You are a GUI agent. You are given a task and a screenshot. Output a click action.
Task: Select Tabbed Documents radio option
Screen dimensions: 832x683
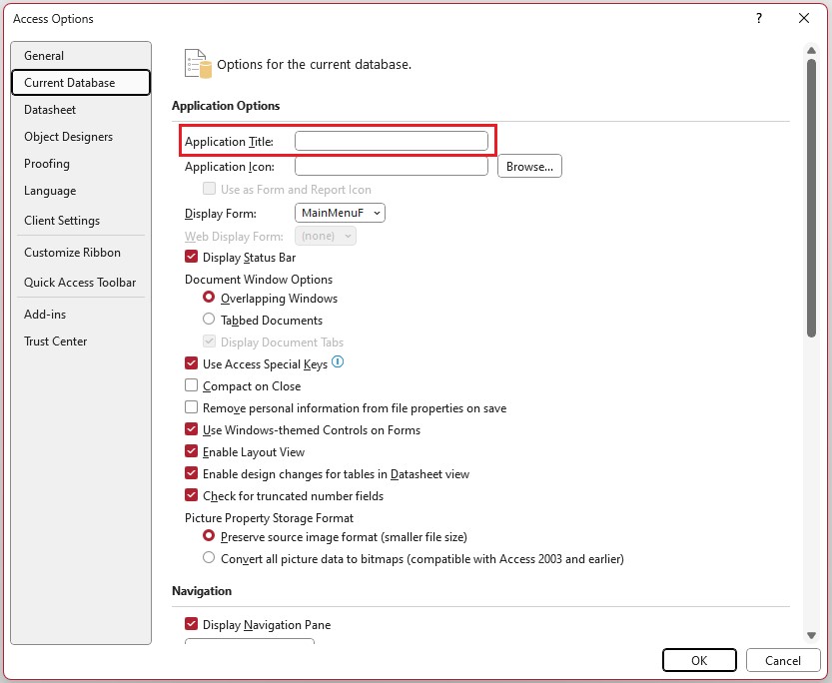click(x=209, y=321)
